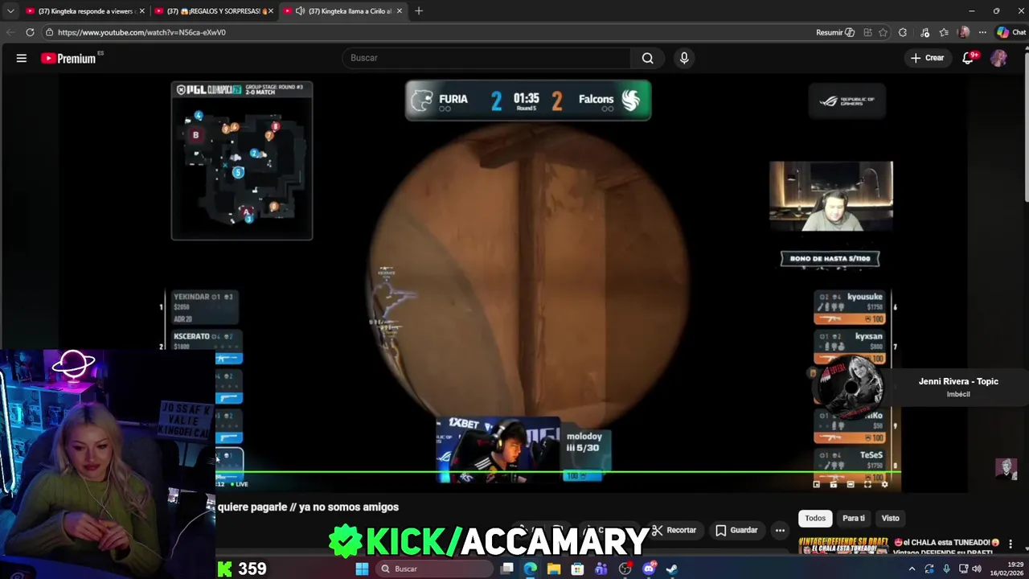Image resolution: width=1029 pixels, height=579 pixels.
Task: Open the video player settings gear
Action: click(x=885, y=484)
